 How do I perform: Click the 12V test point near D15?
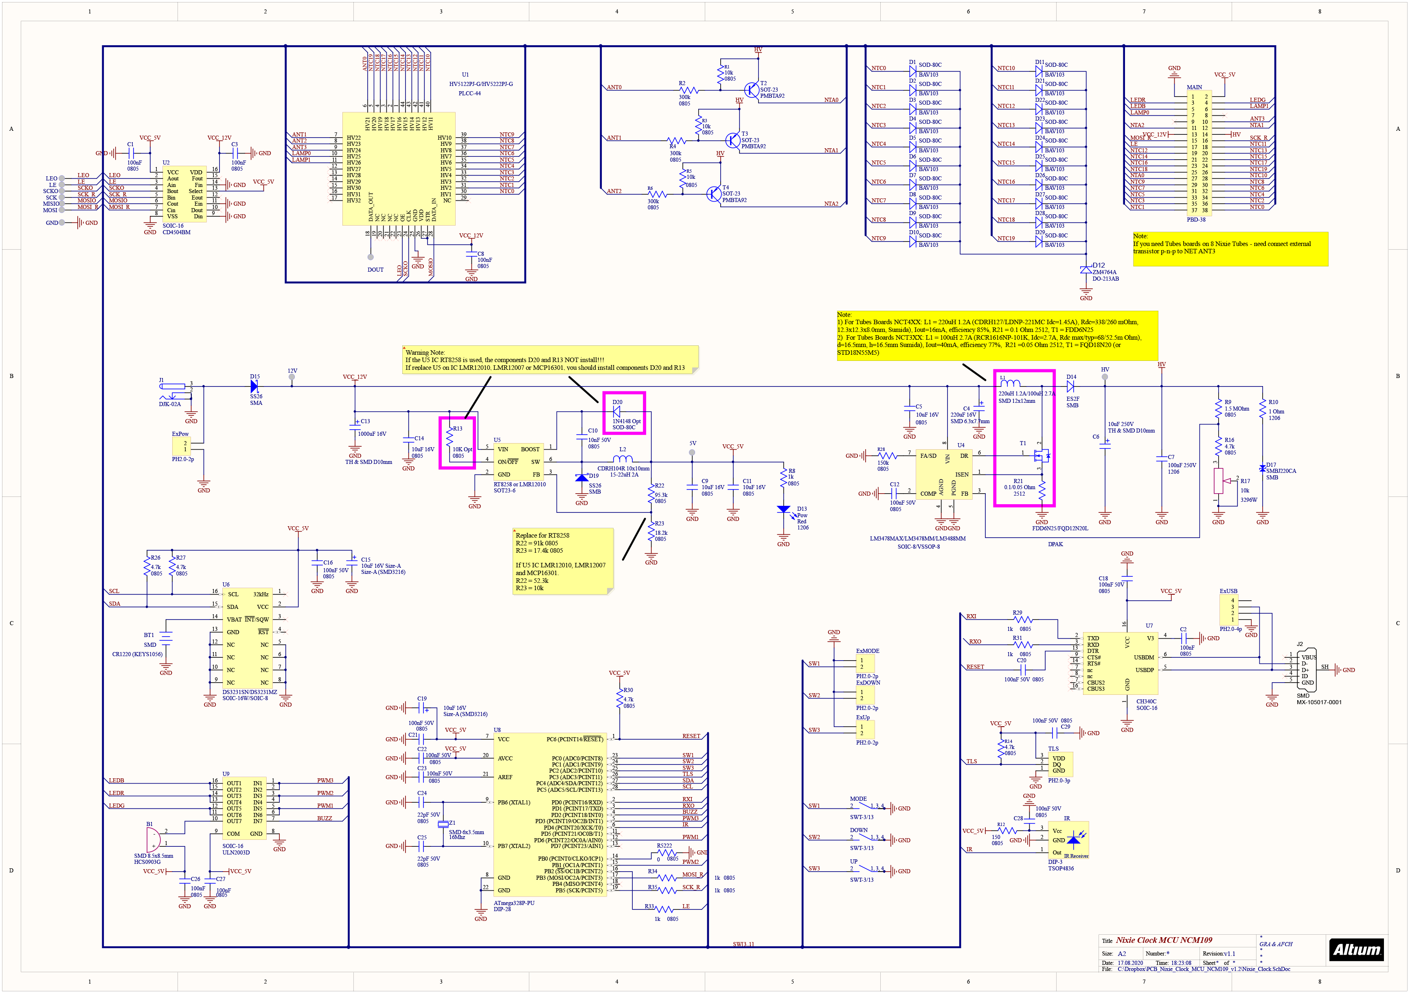[x=292, y=377]
